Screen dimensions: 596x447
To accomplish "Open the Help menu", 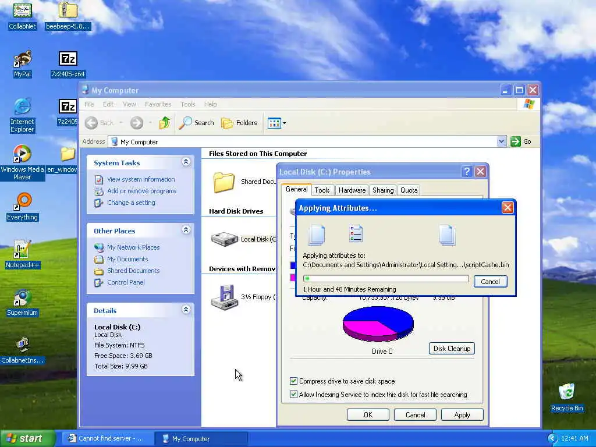I will [x=210, y=104].
